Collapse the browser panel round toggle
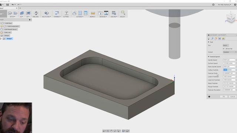 coord(30,20)
